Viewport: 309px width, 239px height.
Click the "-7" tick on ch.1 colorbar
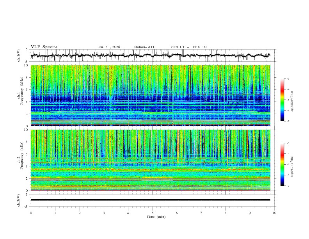point(288,121)
